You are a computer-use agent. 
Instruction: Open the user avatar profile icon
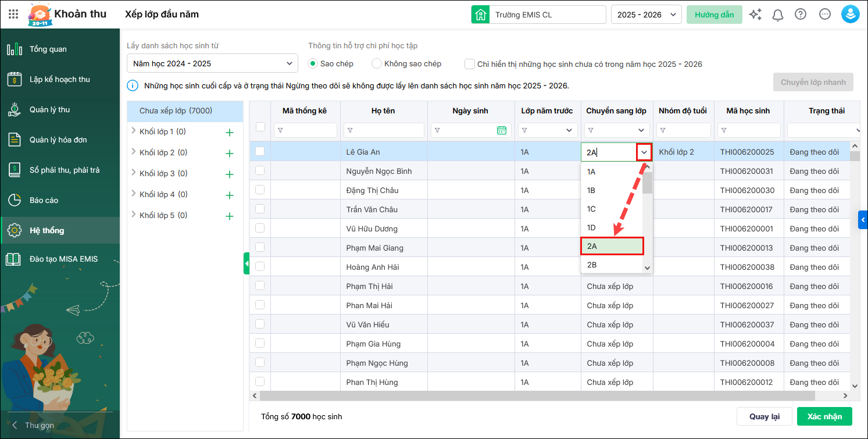[x=851, y=15]
